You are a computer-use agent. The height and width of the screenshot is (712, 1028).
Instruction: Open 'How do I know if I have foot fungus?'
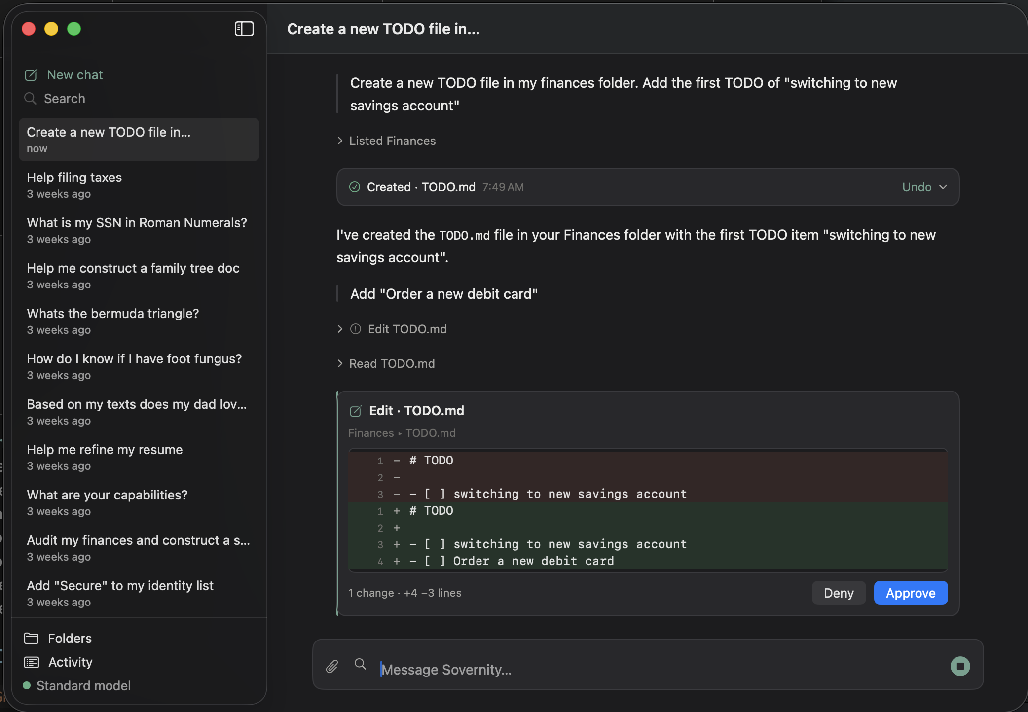(139, 366)
